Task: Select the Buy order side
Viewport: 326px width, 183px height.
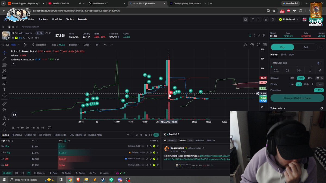Action: pos(283,47)
